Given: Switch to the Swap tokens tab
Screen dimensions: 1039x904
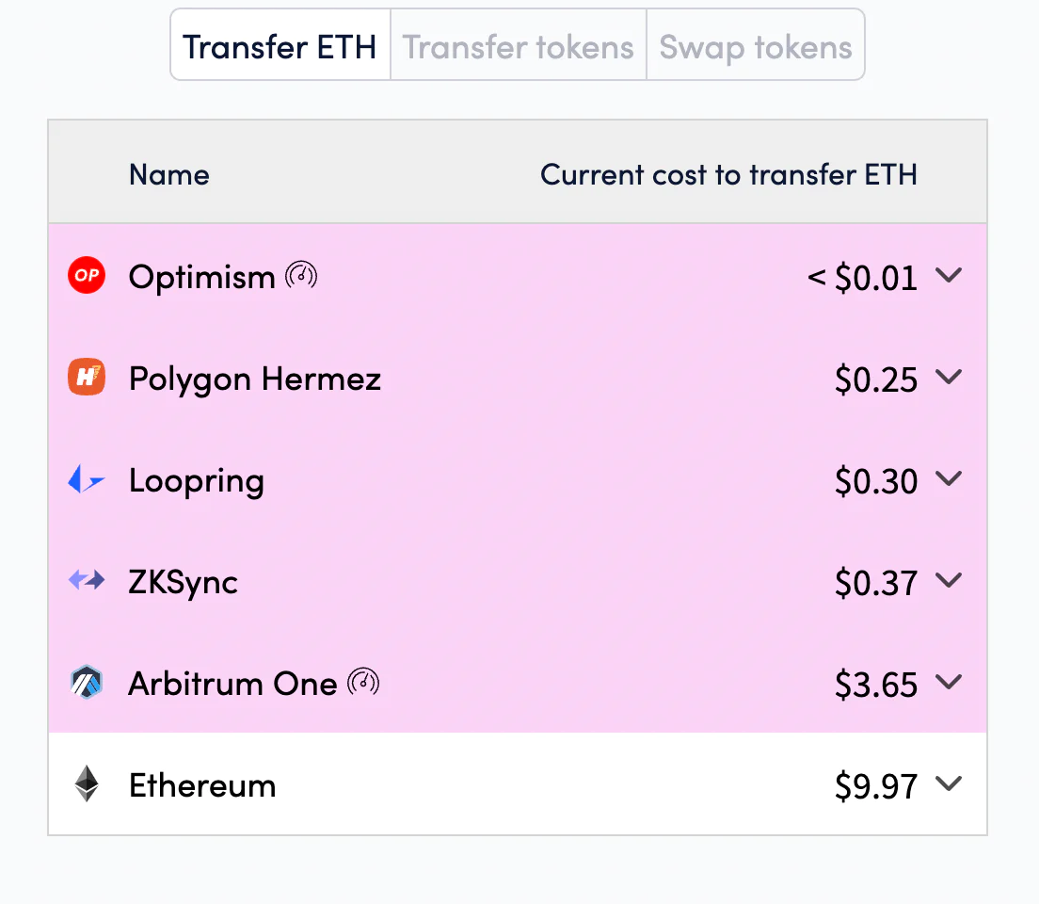Looking at the screenshot, I should point(756,45).
